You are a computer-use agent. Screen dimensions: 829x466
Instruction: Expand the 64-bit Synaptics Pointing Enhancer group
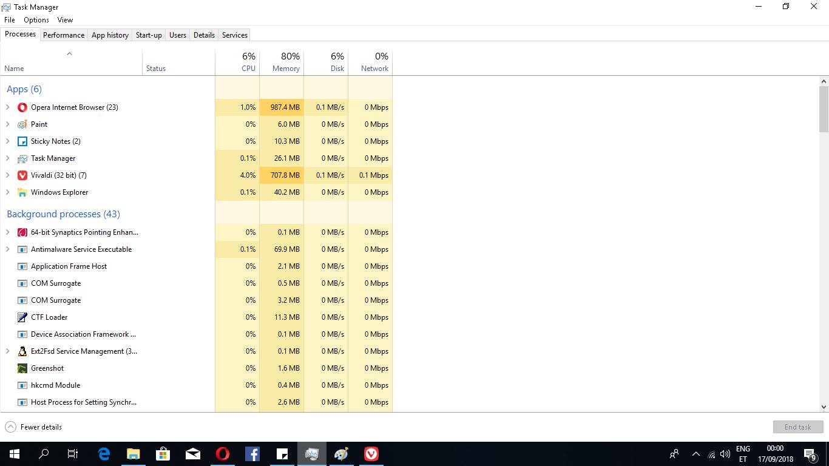click(x=7, y=232)
